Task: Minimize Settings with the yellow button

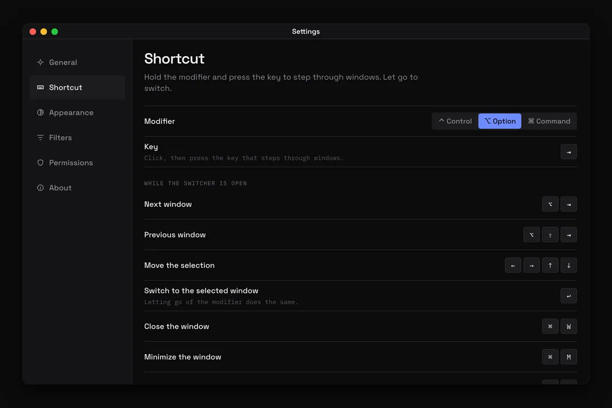Action: pos(44,32)
